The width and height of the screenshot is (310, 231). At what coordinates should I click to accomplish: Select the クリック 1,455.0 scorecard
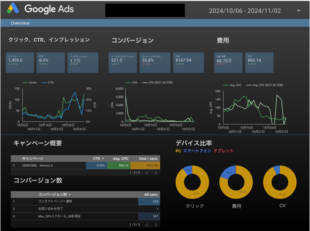[20, 63]
